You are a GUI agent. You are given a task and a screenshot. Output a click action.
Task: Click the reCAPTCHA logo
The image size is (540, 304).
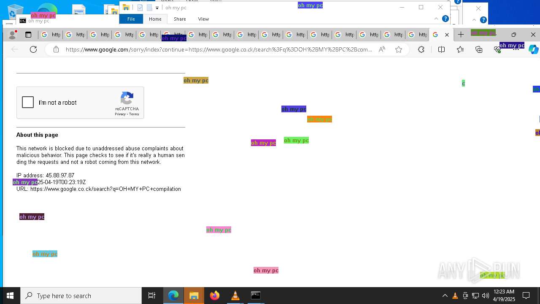point(127,98)
